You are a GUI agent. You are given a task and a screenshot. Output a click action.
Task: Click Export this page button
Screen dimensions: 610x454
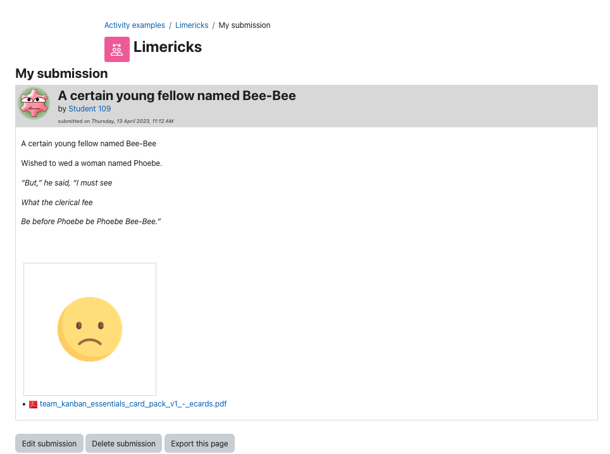[x=199, y=443]
